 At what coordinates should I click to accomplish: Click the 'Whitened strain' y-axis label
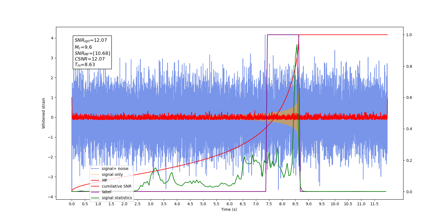click(x=44, y=113)
